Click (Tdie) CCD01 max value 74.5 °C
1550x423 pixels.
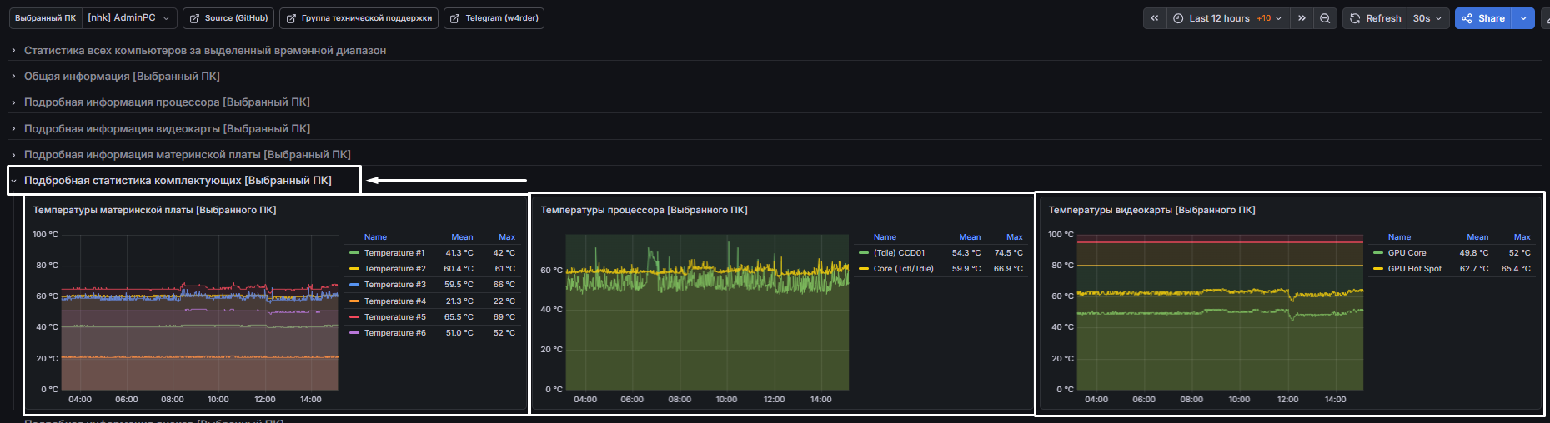tap(1008, 253)
